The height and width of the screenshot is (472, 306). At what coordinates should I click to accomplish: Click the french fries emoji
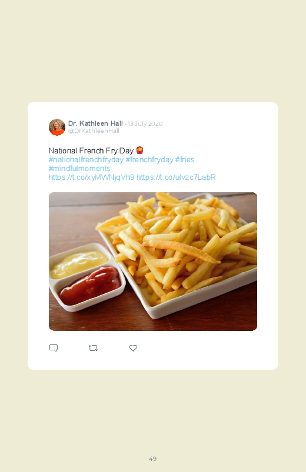[x=139, y=150]
